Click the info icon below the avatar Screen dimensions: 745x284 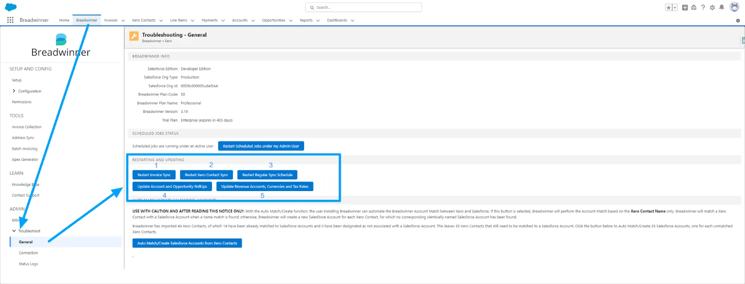pyautogui.click(x=738, y=20)
